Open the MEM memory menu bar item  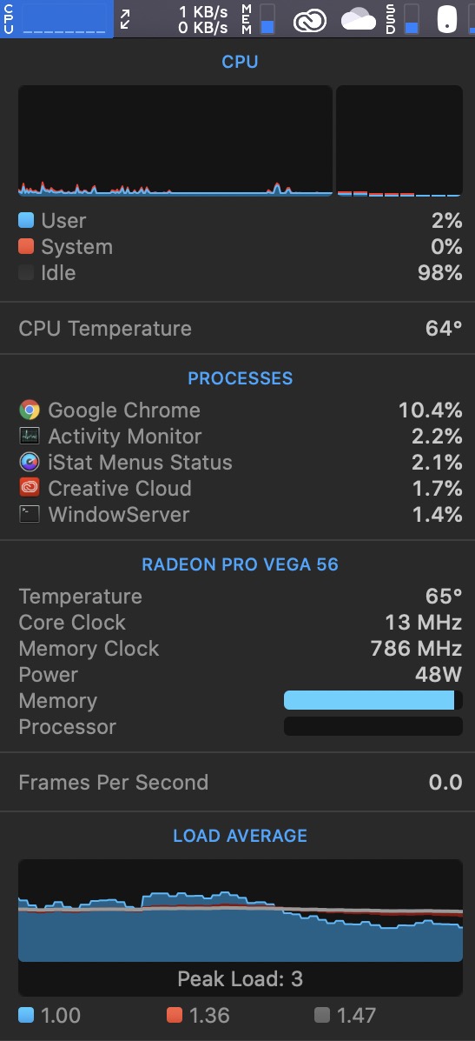tap(258, 19)
